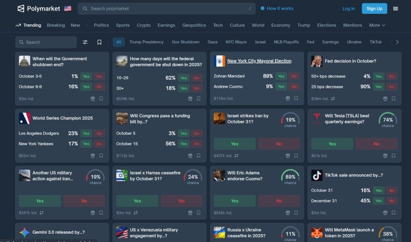
Task: Select Yes for October 5 funding bill passage
Action: 183,133
